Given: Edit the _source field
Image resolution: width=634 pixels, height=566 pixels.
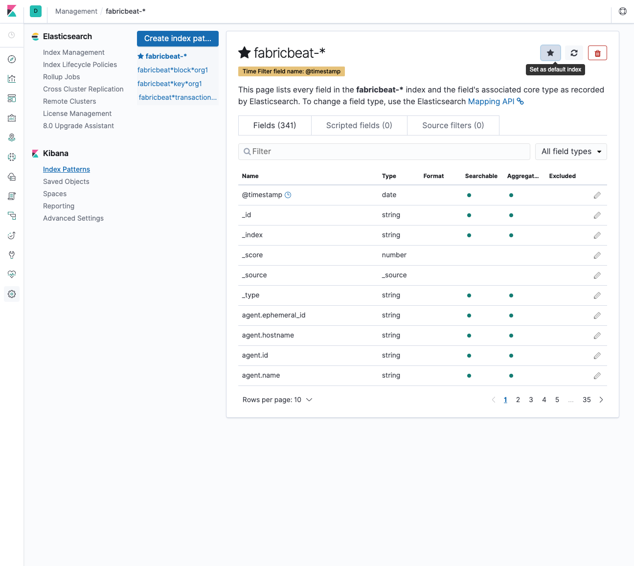Looking at the screenshot, I should point(597,275).
